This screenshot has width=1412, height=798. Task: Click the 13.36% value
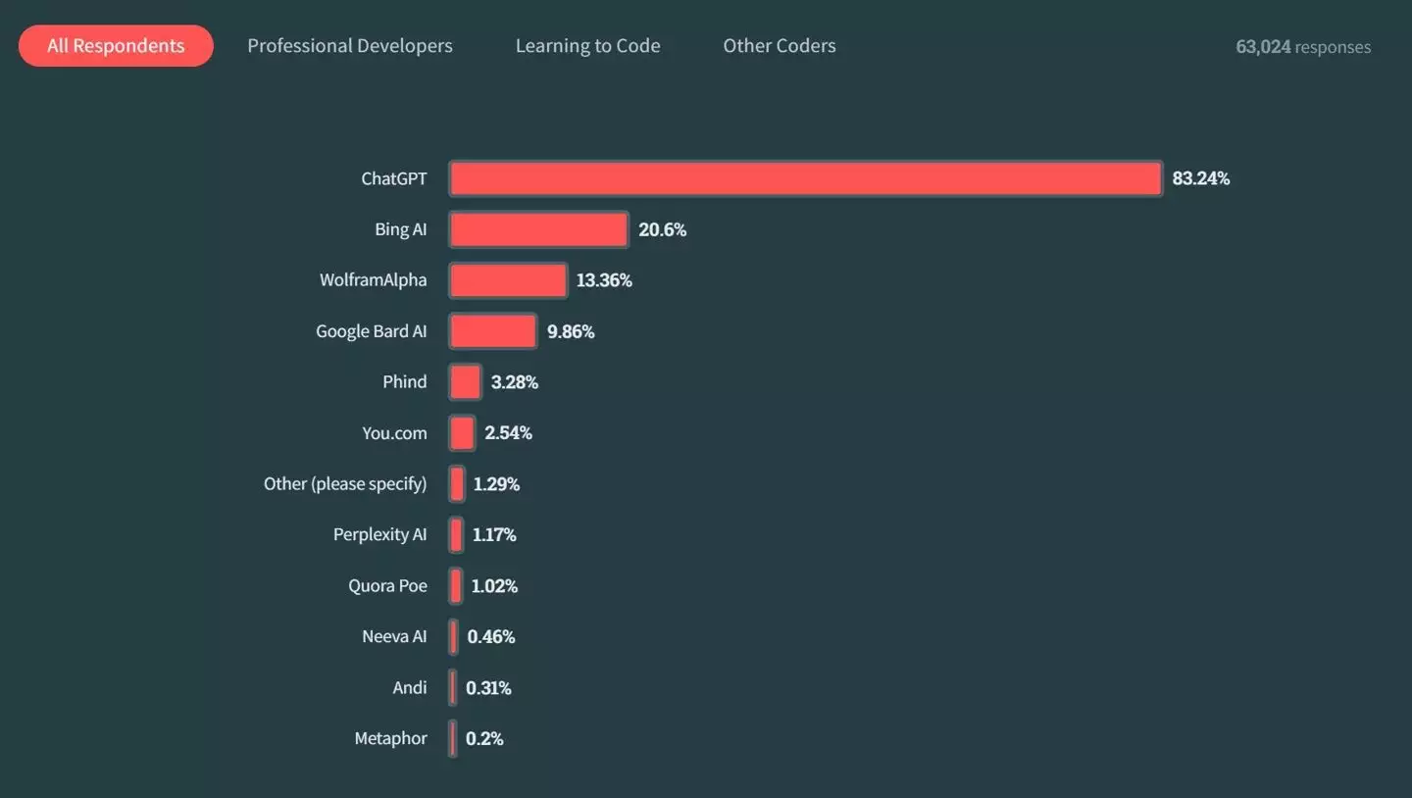604,280
